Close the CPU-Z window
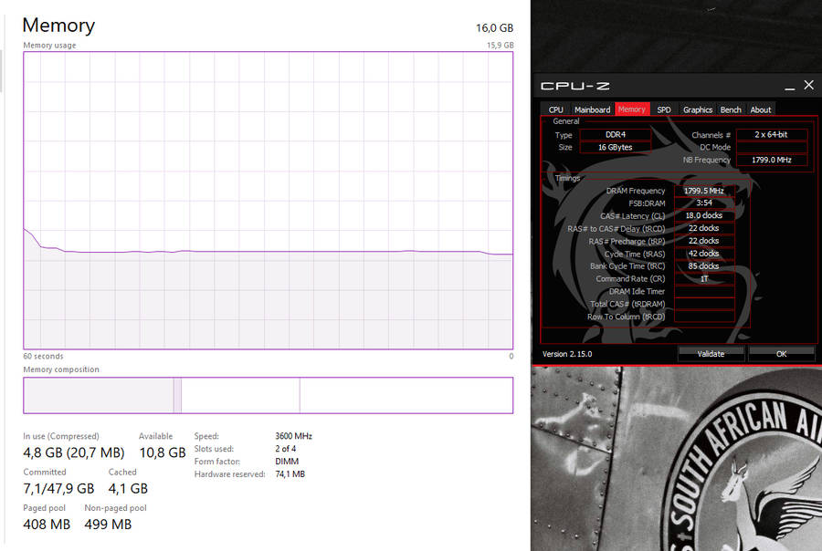The width and height of the screenshot is (822, 551). [808, 85]
